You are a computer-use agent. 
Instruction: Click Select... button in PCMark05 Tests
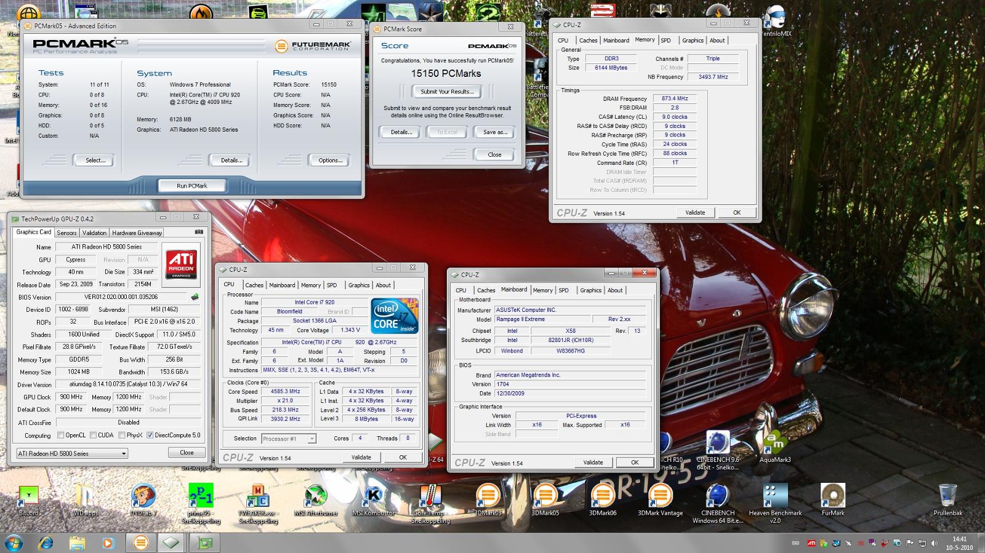coord(95,161)
